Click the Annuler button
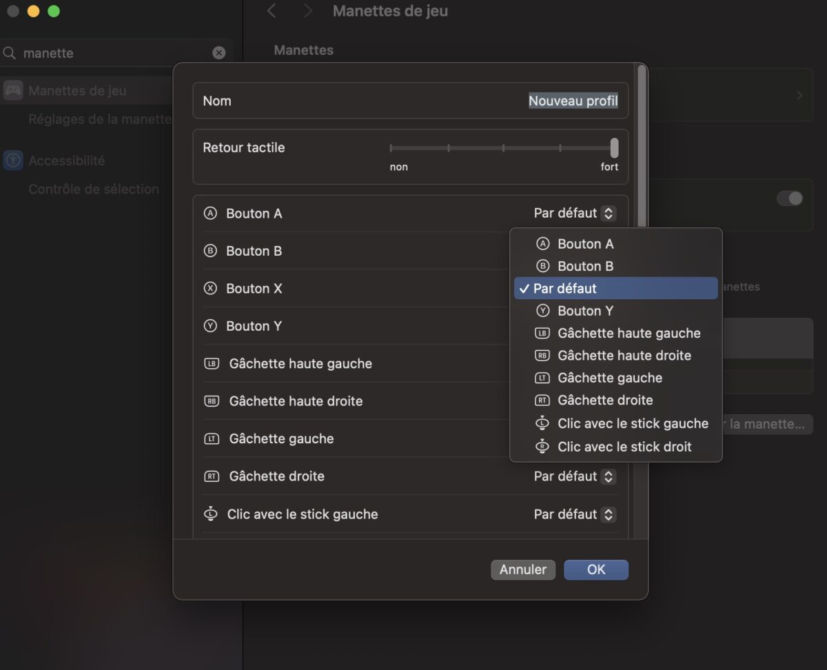Image resolution: width=827 pixels, height=670 pixels. pos(523,569)
